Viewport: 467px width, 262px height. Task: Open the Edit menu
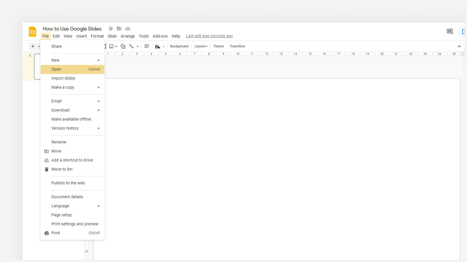pos(56,36)
